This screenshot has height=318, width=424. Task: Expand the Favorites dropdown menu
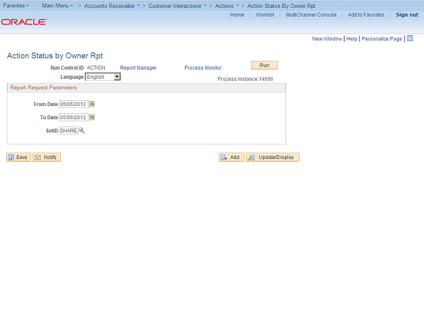(x=16, y=5)
